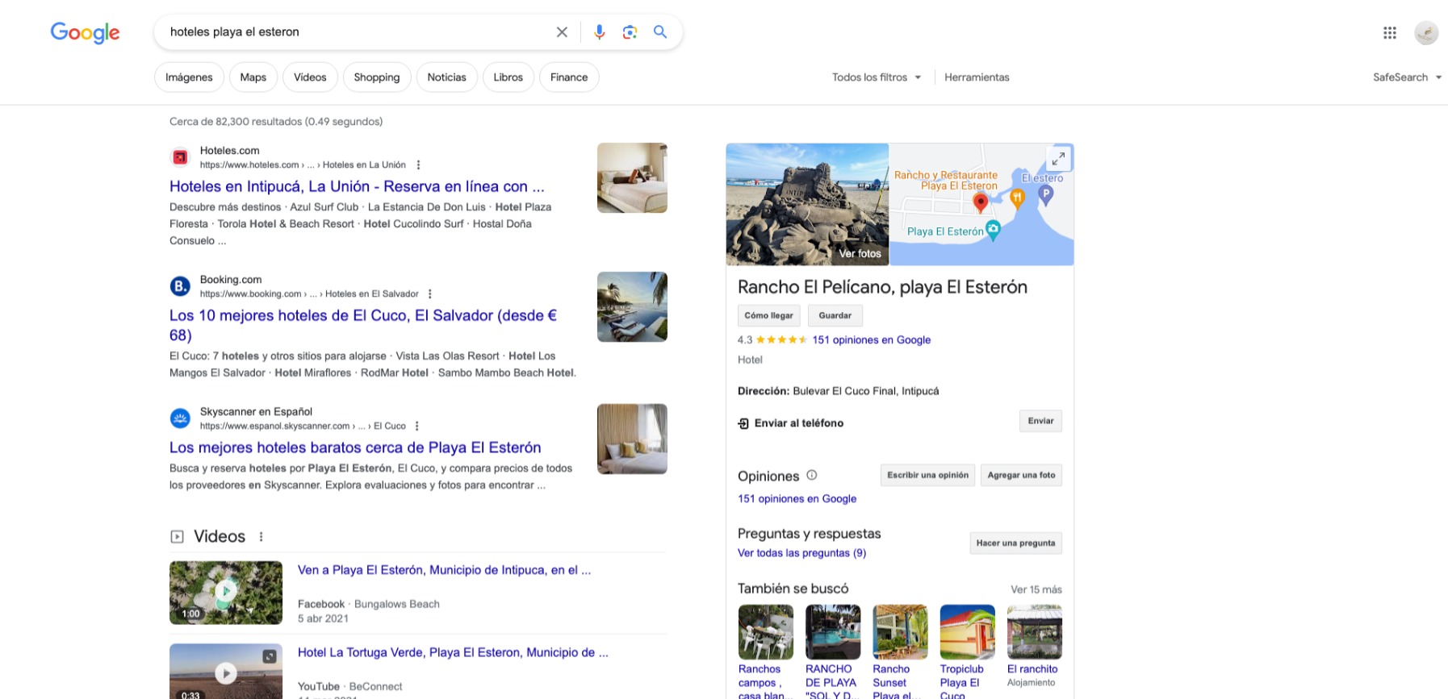Clear the search box text

[x=562, y=32]
